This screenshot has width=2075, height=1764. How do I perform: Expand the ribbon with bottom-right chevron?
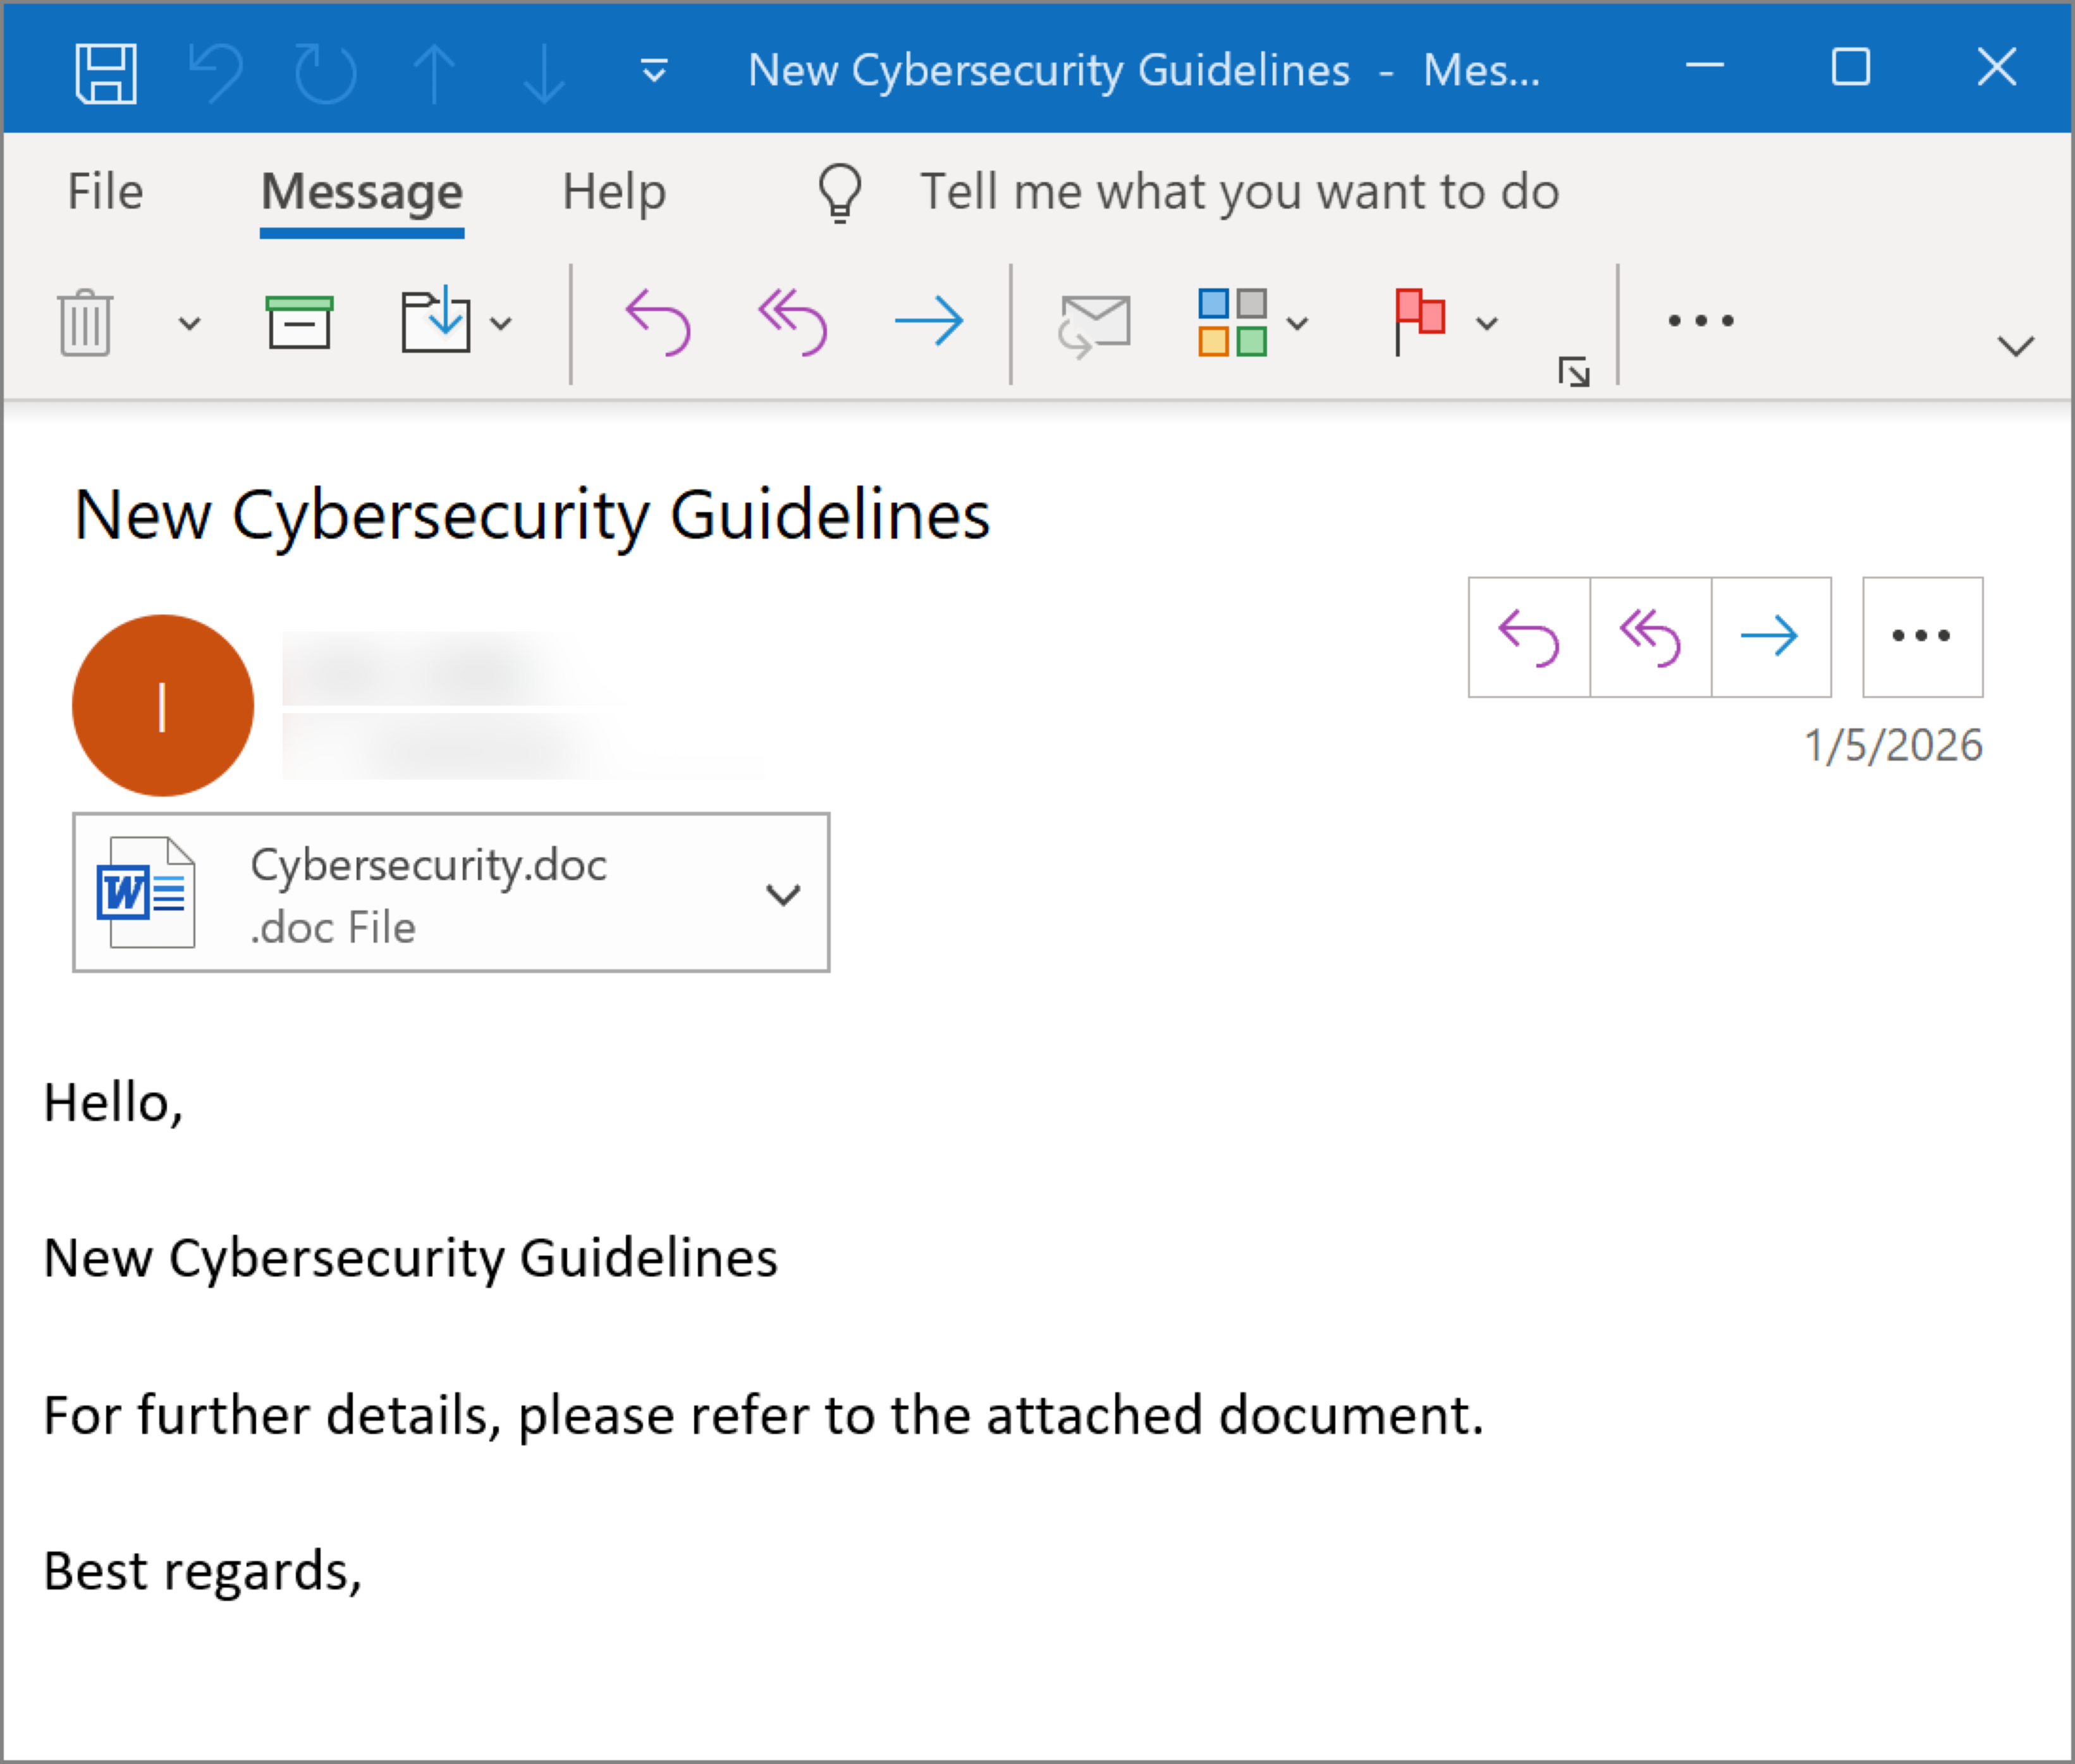[2015, 346]
